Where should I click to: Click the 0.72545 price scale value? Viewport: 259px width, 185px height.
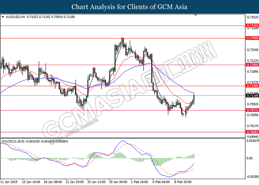pyautogui.click(x=252, y=50)
